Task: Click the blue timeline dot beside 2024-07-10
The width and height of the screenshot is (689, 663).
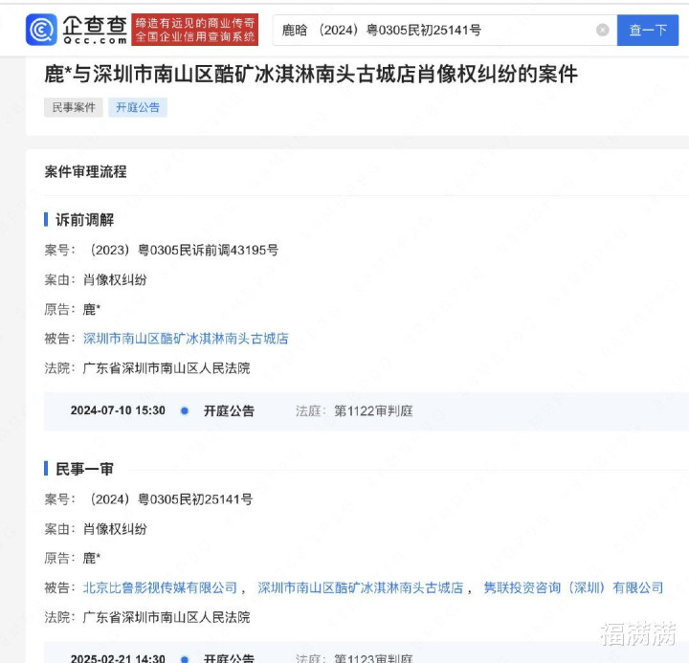Action: pyautogui.click(x=185, y=410)
